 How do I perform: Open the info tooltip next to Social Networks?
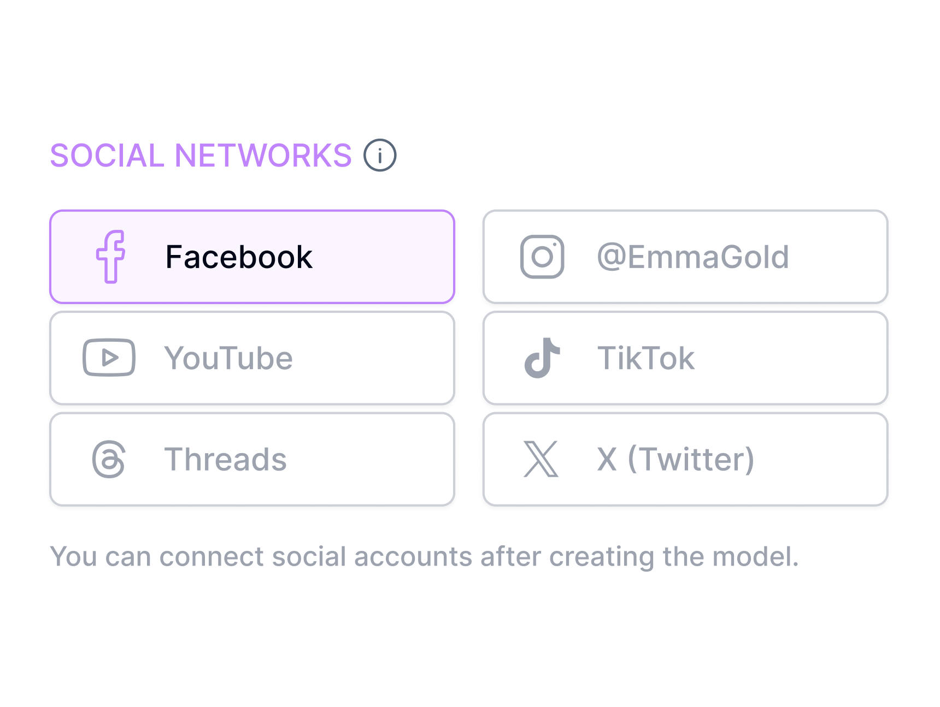pyautogui.click(x=380, y=155)
